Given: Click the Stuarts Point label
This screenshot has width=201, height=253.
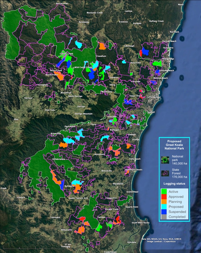Looking at the screenshot, I should (132, 207).
